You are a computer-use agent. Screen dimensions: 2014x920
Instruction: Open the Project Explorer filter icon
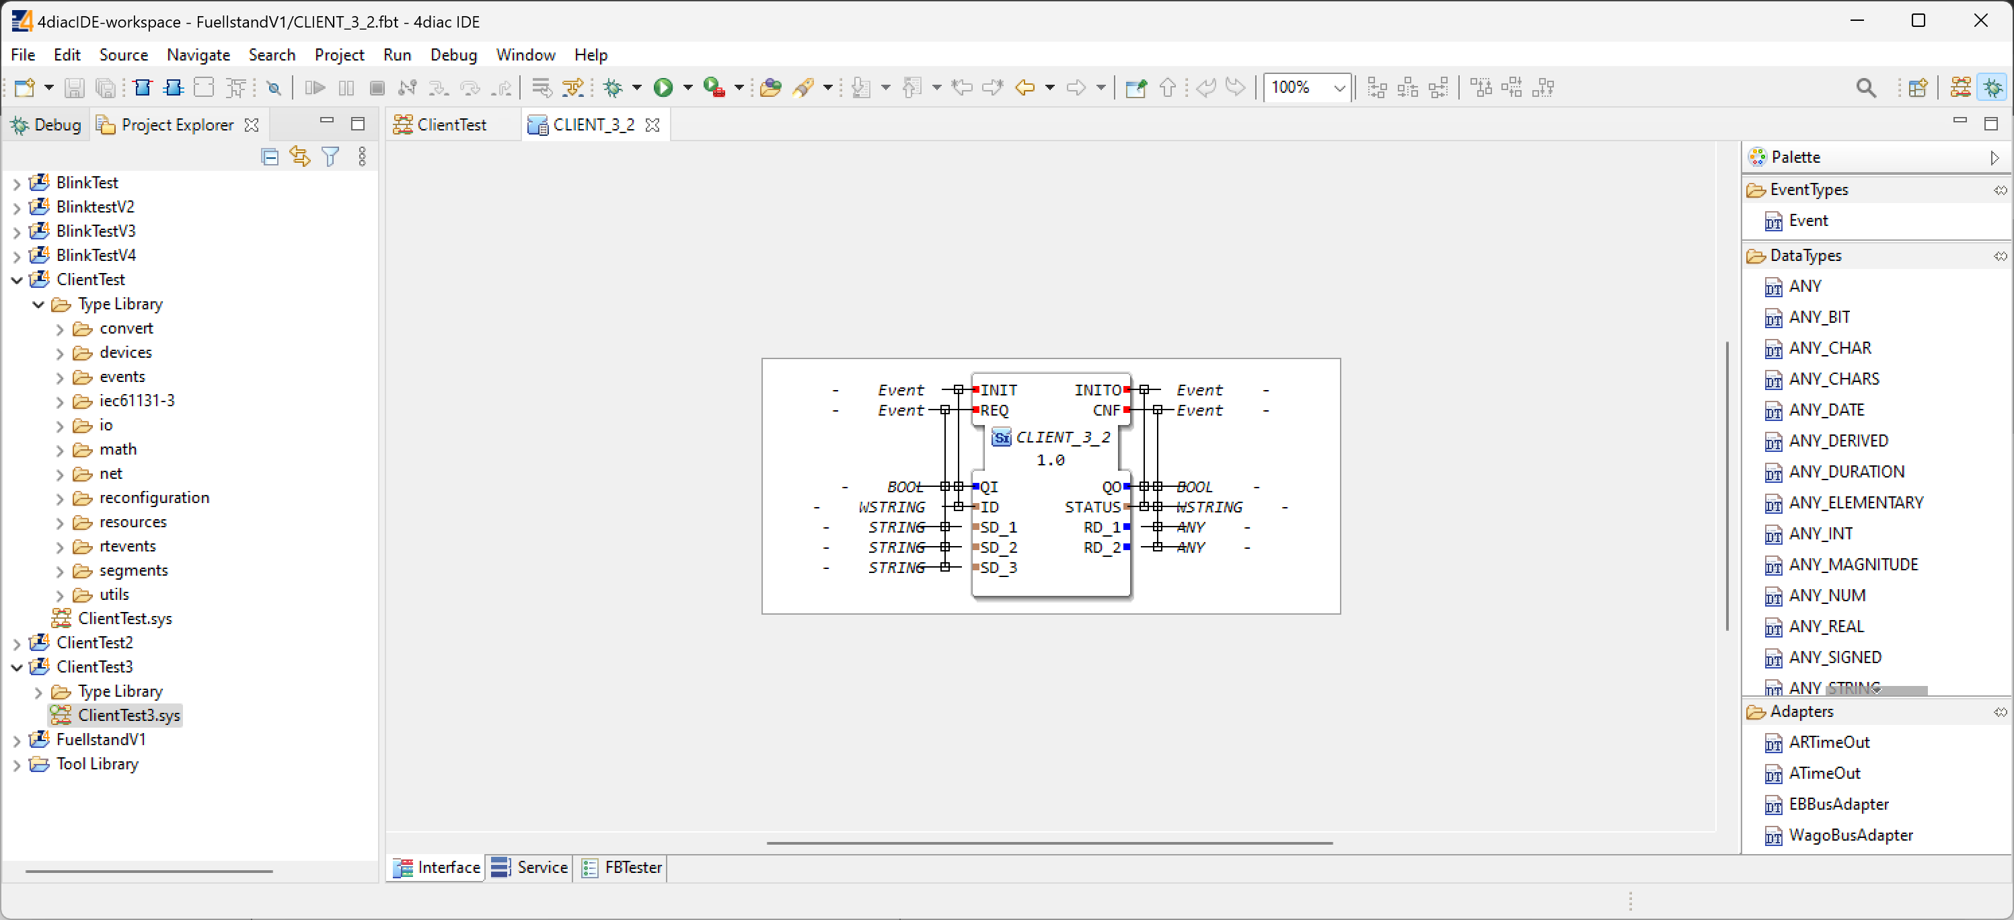point(331,157)
